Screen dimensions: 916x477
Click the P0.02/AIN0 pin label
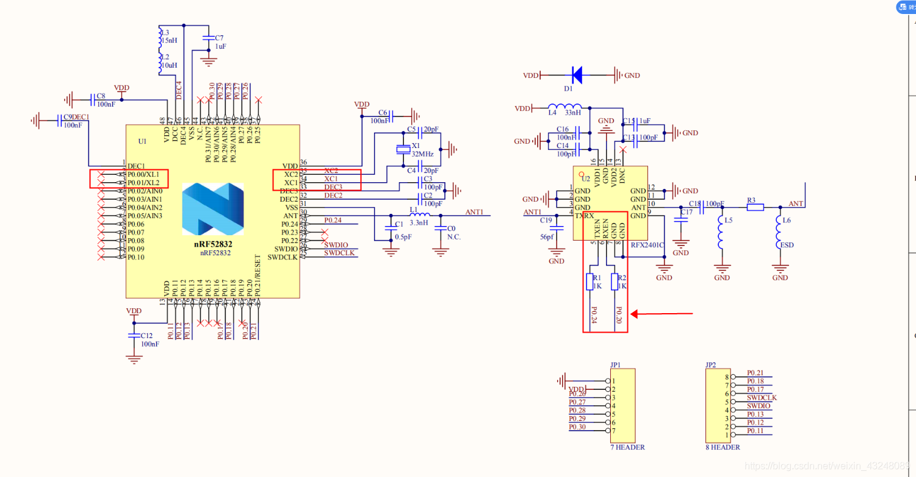tap(145, 191)
